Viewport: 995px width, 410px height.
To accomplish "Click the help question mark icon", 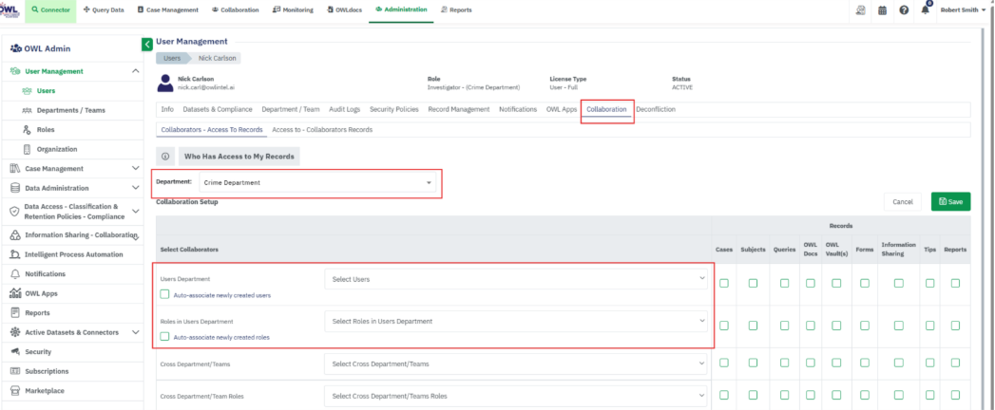I will (904, 10).
